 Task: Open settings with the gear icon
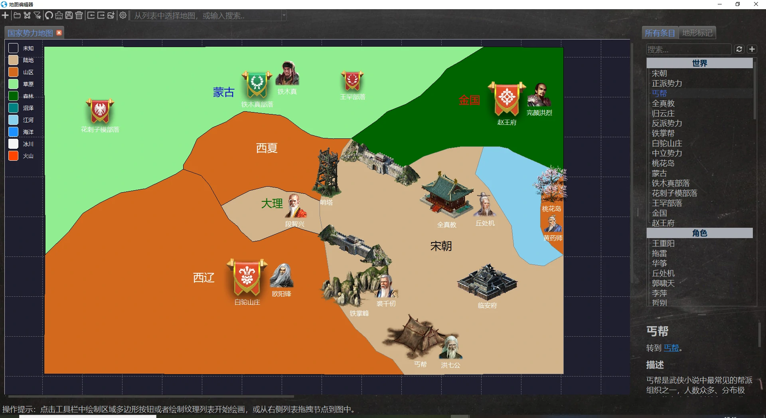click(x=123, y=15)
